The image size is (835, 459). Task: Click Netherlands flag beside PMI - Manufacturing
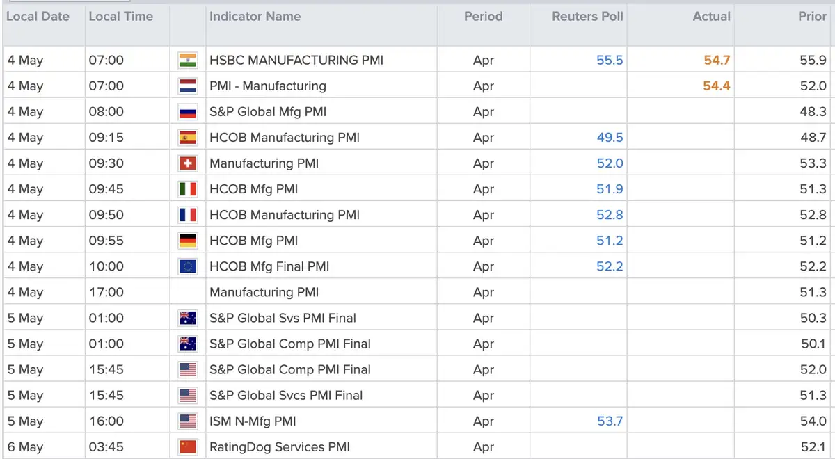point(188,86)
